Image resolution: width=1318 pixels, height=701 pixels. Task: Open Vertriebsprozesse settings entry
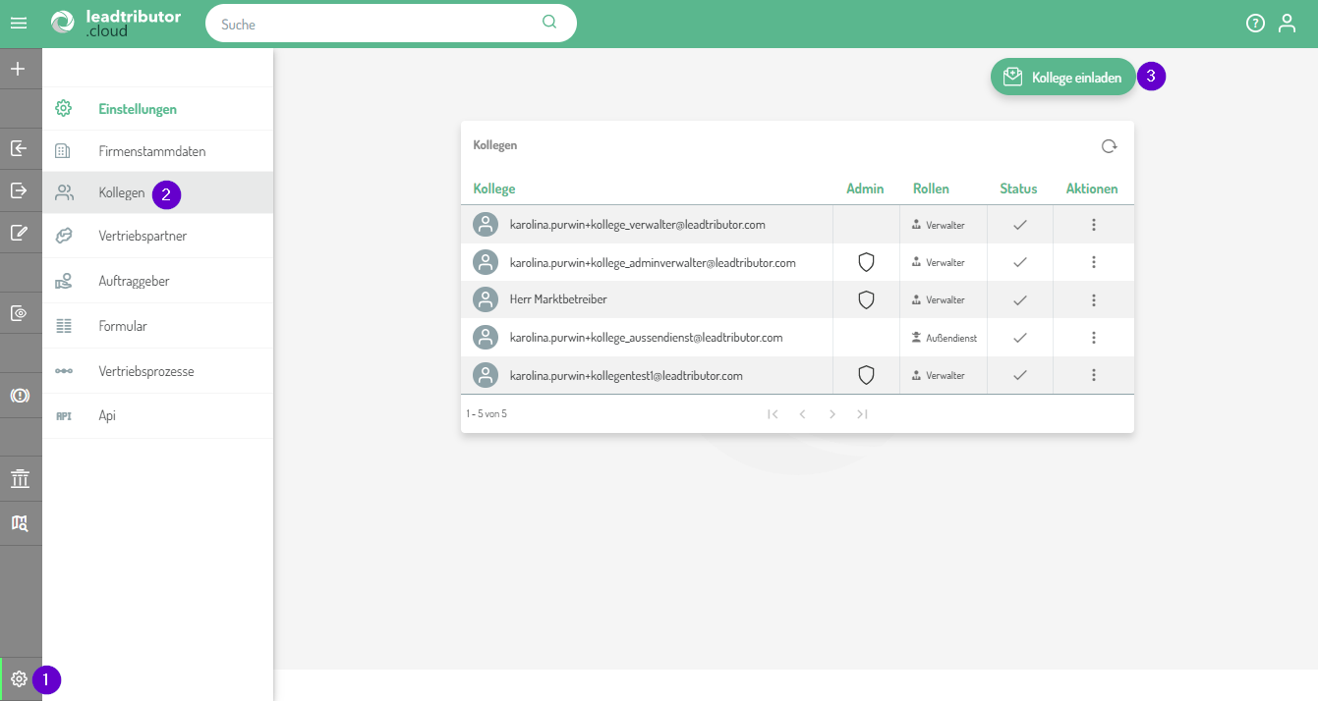145,371
